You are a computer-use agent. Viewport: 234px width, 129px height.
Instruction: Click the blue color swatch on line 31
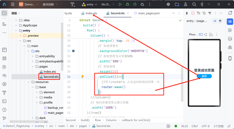click(73, 51)
